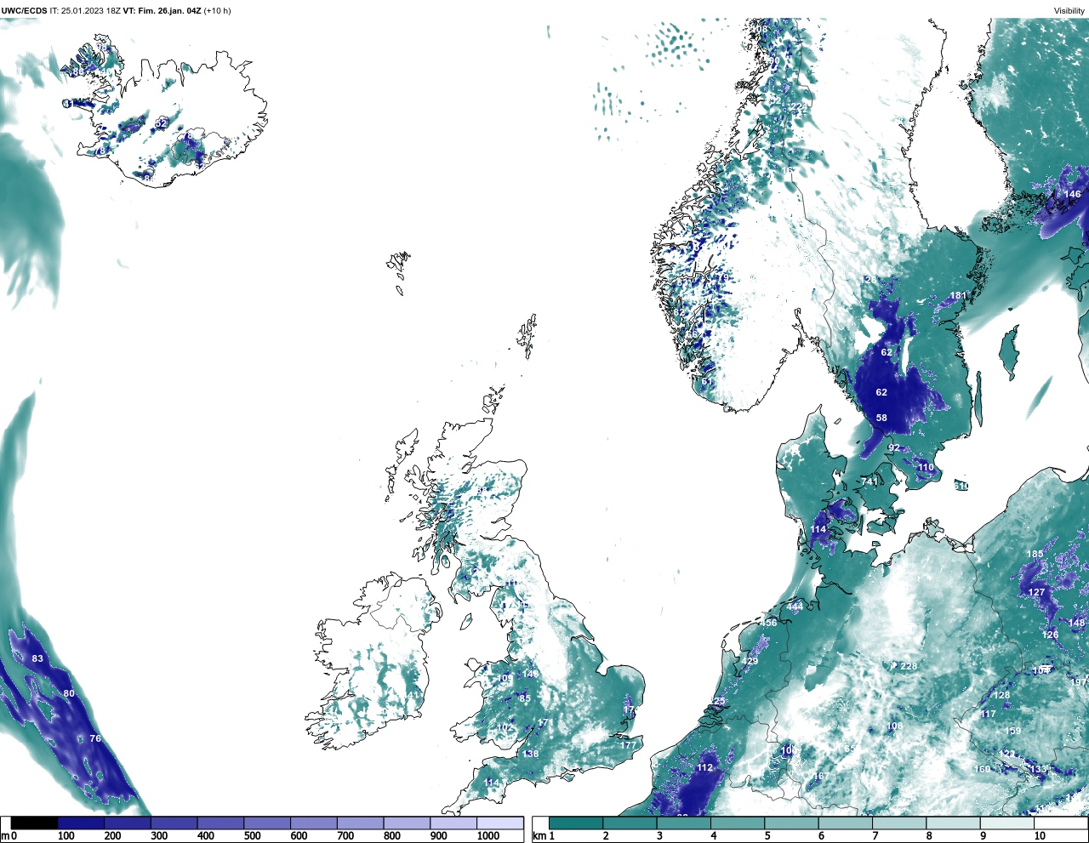This screenshot has width=1089, height=843.
Task: Select the 100–200 m dark blue swatch
Action: click(x=81, y=823)
